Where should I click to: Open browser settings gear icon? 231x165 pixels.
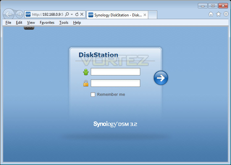tap(226, 14)
